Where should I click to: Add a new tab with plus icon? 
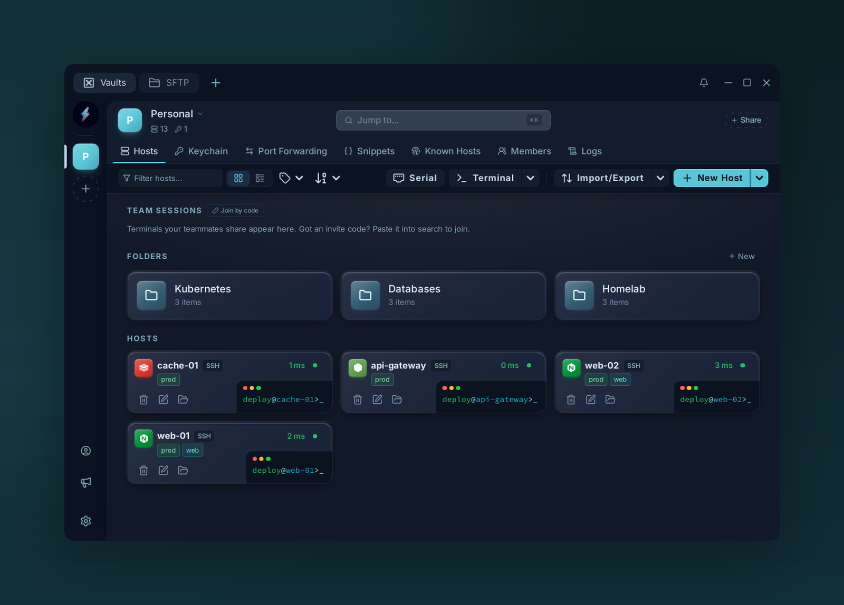[216, 83]
